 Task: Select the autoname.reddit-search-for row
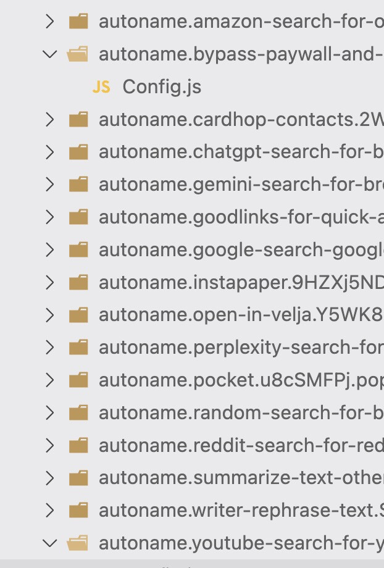(192, 445)
